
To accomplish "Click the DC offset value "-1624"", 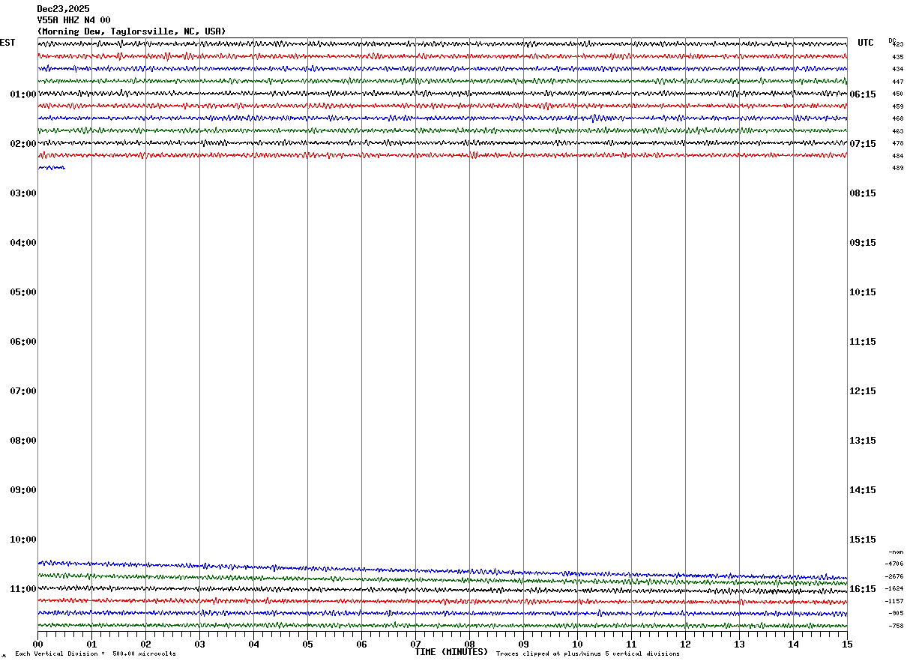I will click(x=894, y=588).
